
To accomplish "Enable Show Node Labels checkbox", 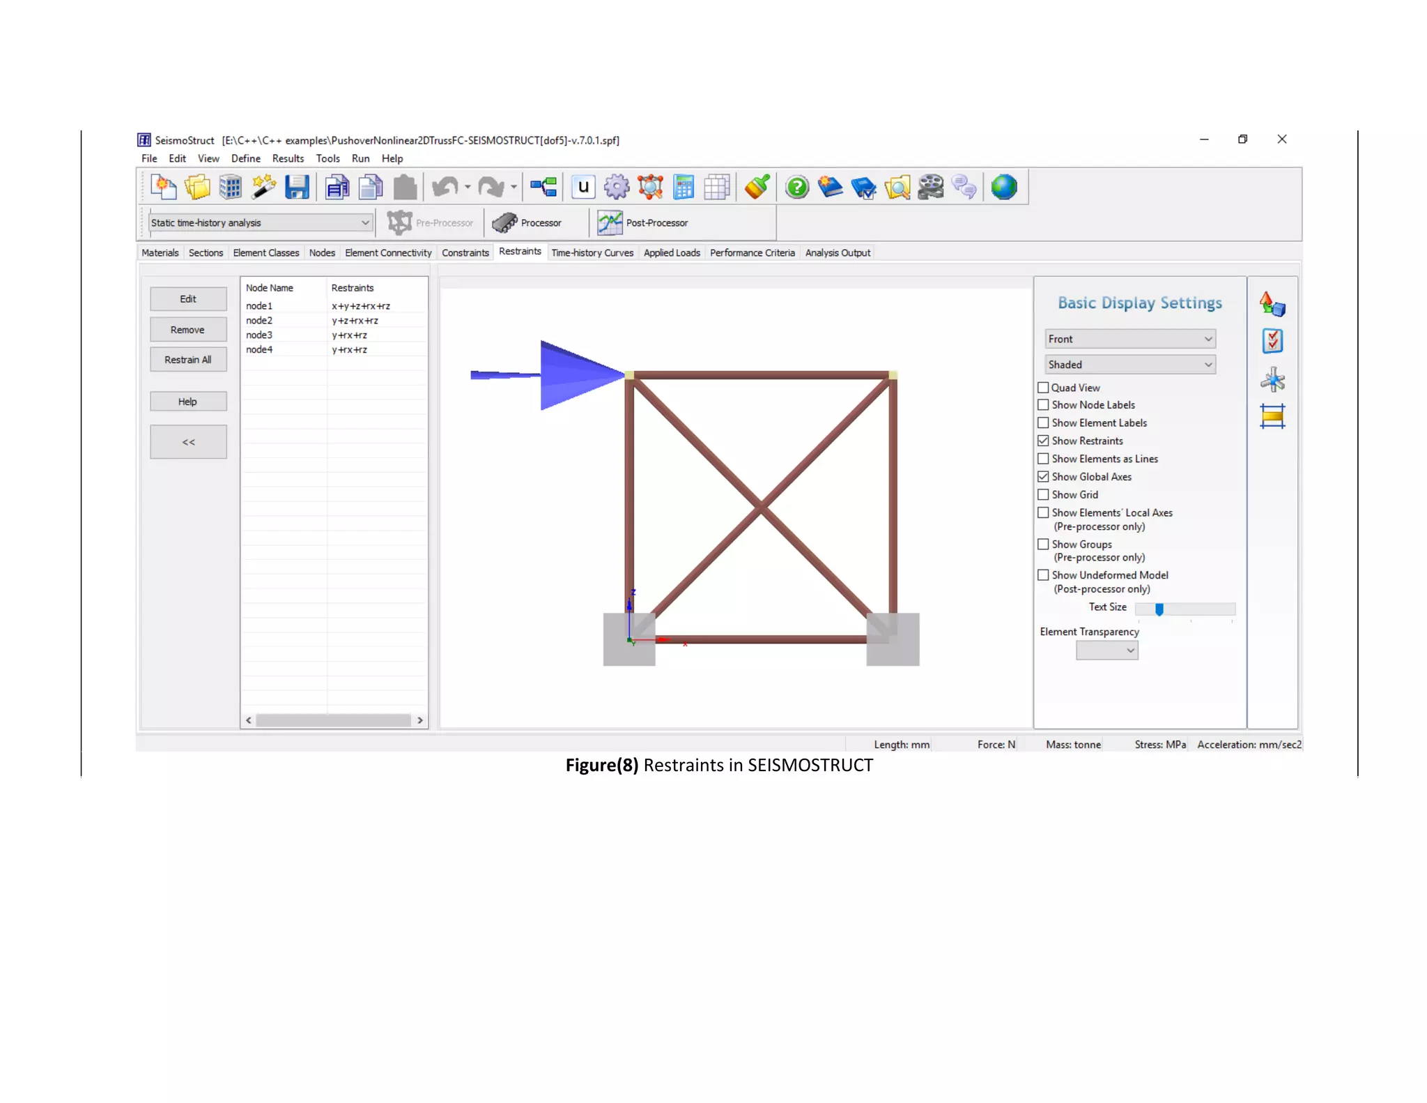I will (x=1043, y=405).
